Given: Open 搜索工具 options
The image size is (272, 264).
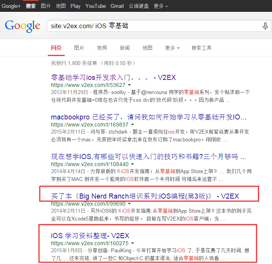Looking at the screenshot, I should 201,48.
